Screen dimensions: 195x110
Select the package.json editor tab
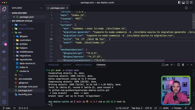point(57,8)
